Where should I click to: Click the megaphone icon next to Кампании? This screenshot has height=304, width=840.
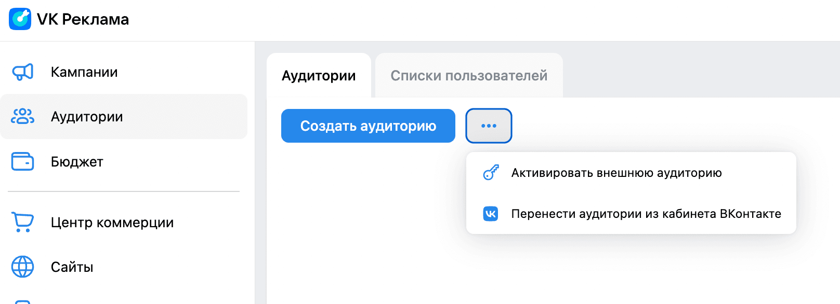point(23,72)
